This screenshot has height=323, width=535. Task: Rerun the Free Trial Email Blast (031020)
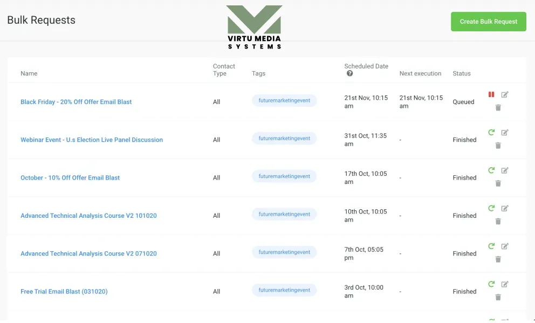pyautogui.click(x=491, y=284)
